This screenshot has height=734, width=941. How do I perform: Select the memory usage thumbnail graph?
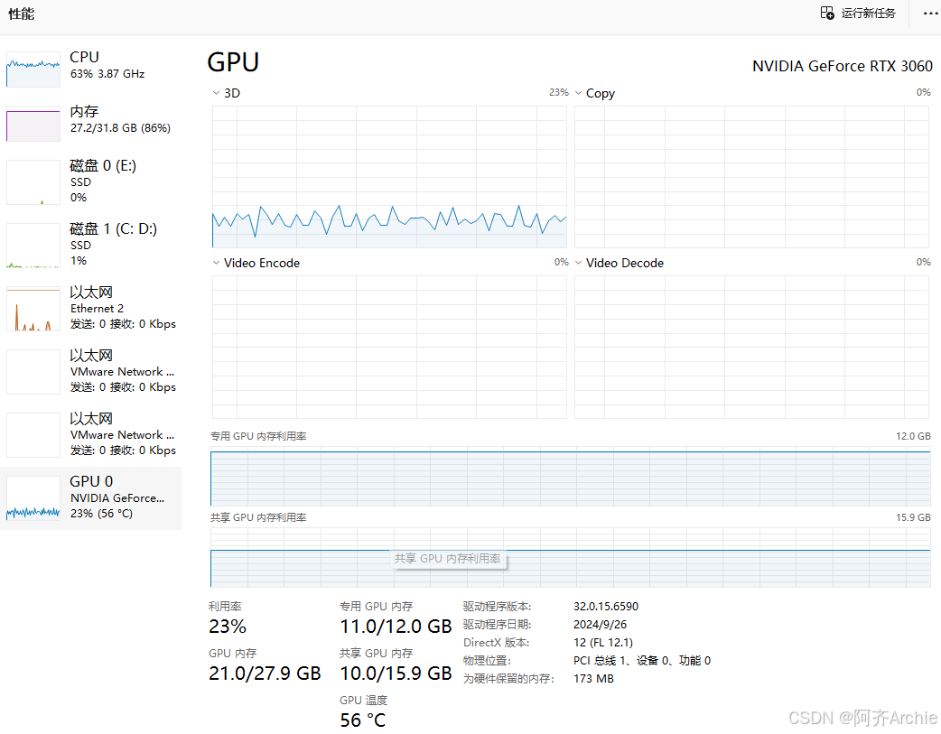pos(33,124)
